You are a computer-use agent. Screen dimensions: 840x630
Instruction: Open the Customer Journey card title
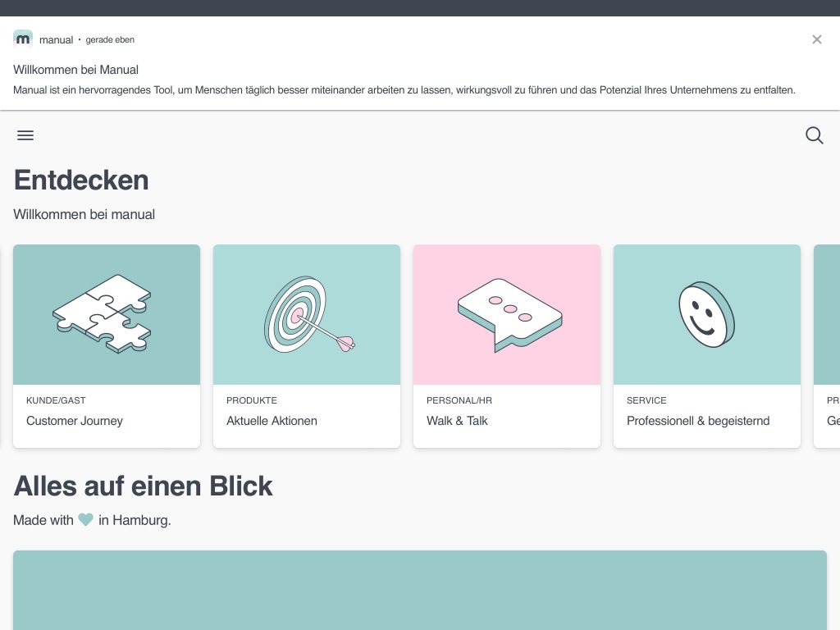pos(75,421)
